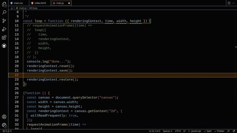Click the loop symbol breadcrumb

tap(33, 8)
